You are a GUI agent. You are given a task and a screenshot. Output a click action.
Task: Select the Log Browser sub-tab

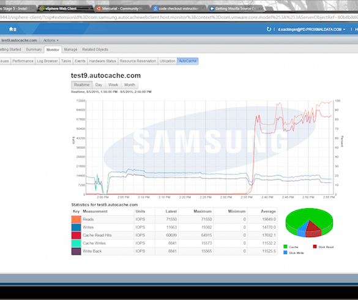[x=47, y=61]
